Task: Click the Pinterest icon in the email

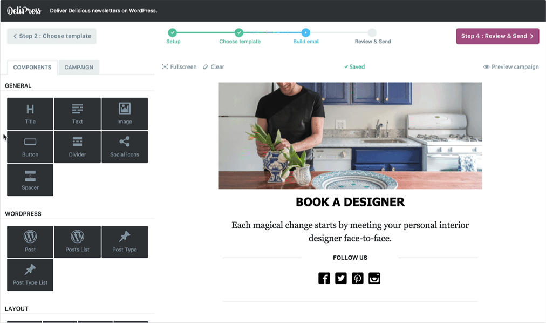Action: (358, 278)
